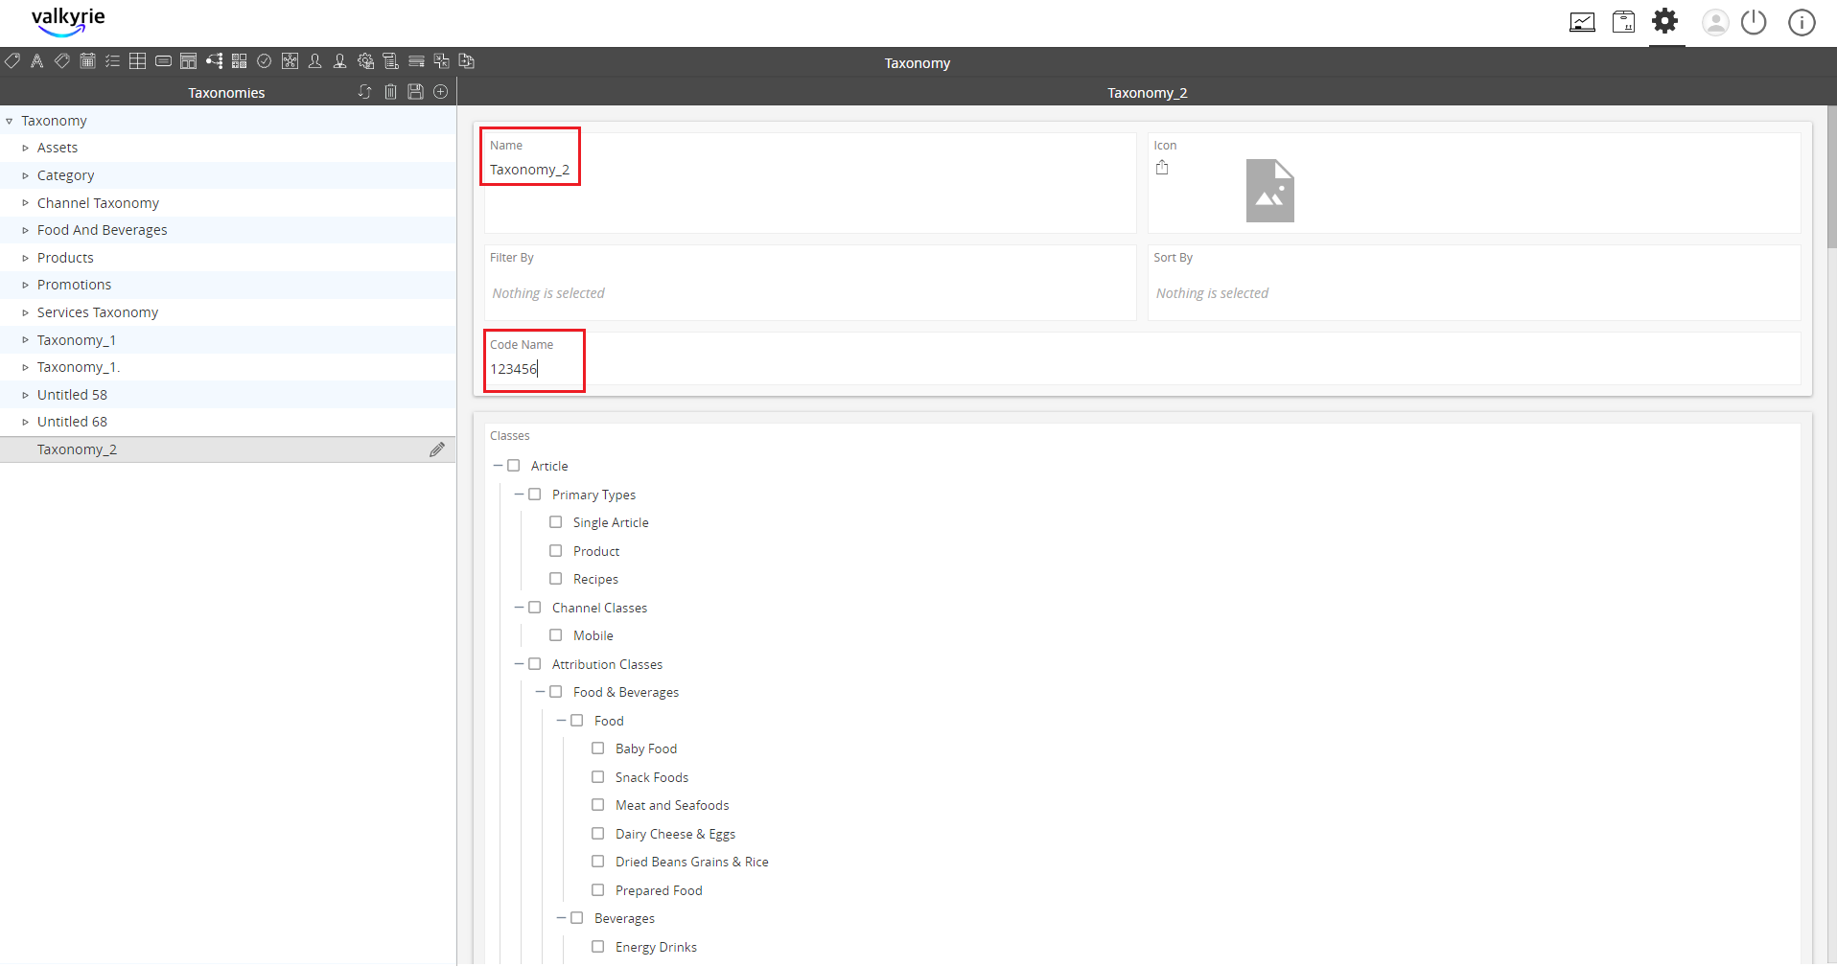The height and width of the screenshot is (967, 1837).
Task: Click the single tag icon in toolbar
Action: [12, 61]
